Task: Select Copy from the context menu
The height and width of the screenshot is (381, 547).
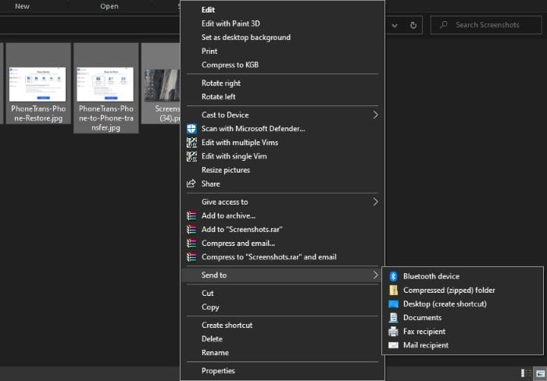Action: 282,307
